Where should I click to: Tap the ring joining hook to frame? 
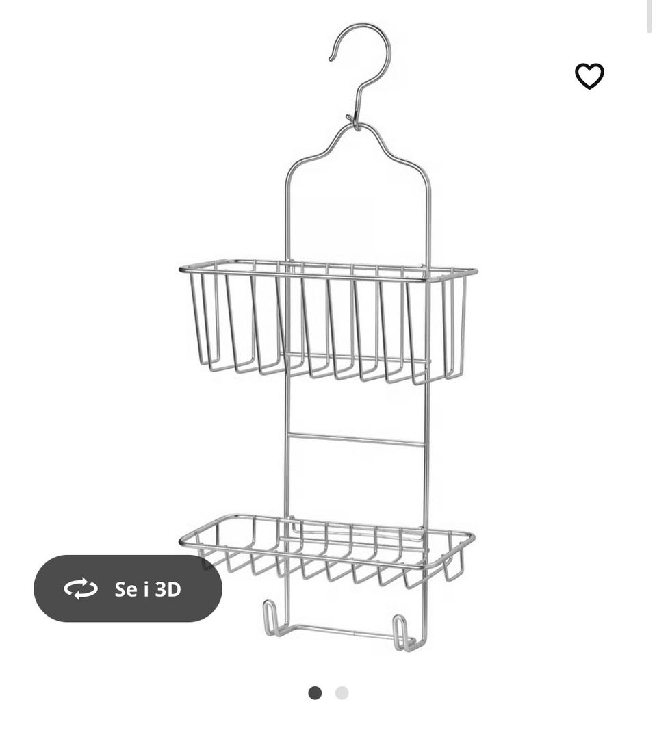click(x=353, y=121)
